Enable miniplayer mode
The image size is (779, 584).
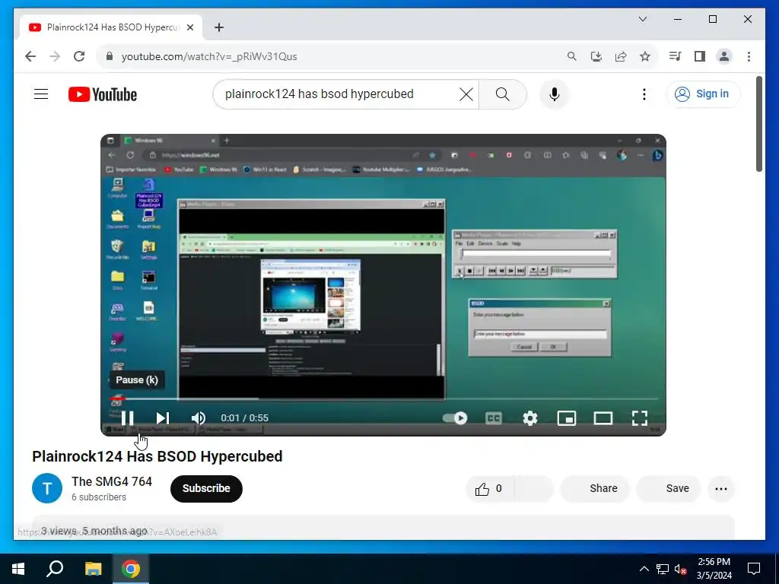[566, 418]
